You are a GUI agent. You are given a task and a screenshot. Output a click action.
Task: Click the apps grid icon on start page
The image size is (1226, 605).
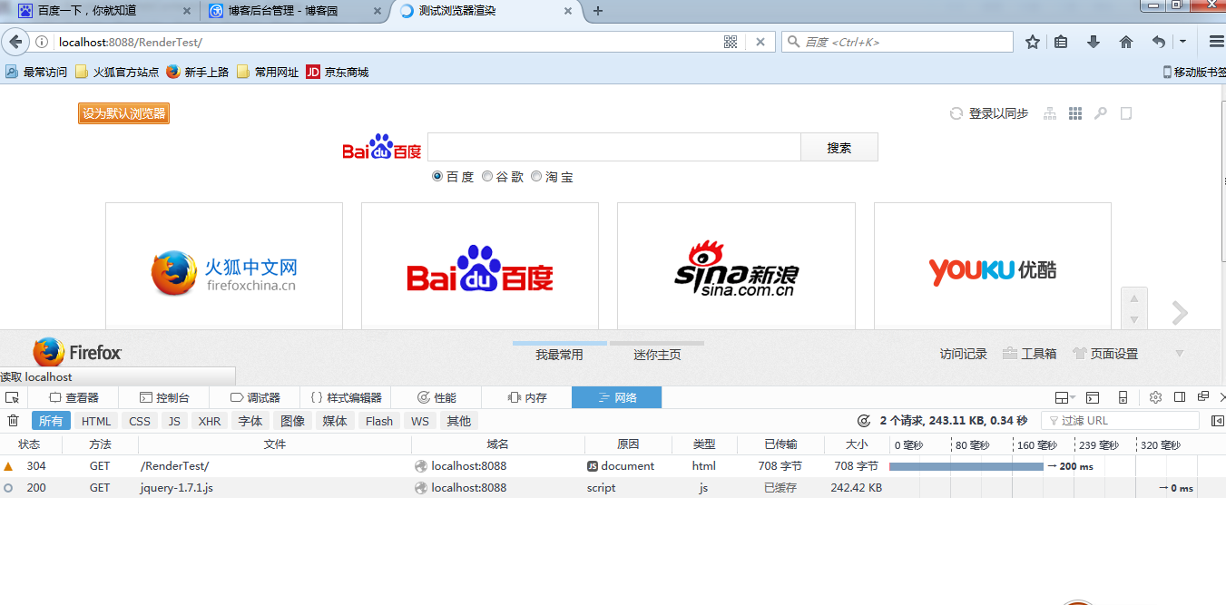1075,113
